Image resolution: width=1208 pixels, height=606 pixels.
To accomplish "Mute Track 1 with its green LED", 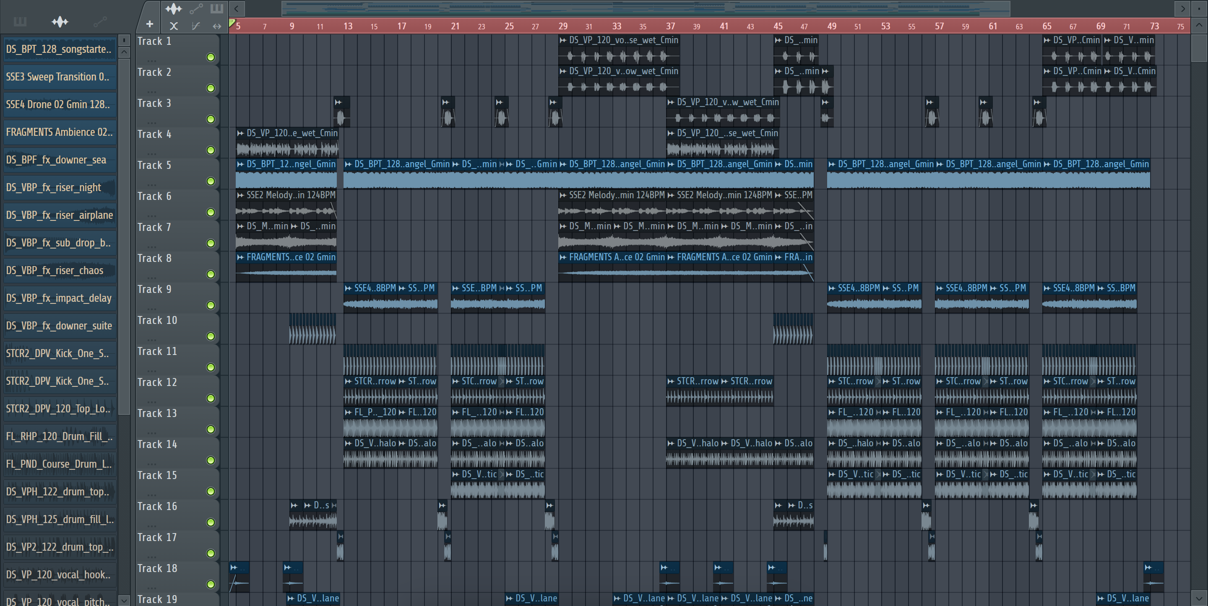I will tap(211, 57).
